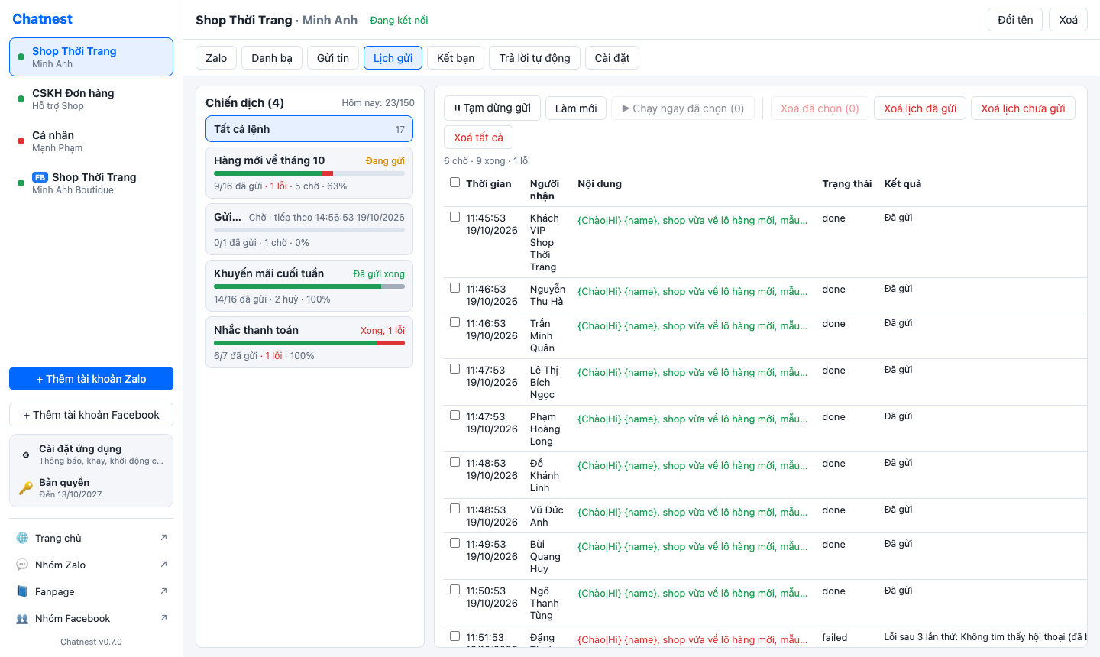The image size is (1100, 657).
Task: Pause sending with Tạm dừng gửi
Action: pyautogui.click(x=492, y=108)
